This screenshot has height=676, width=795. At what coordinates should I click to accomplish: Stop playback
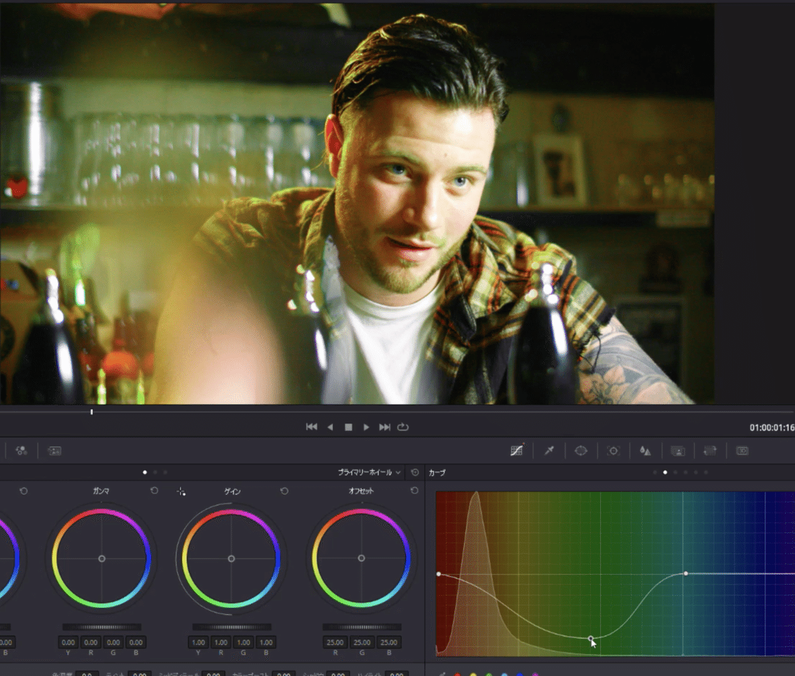348,427
